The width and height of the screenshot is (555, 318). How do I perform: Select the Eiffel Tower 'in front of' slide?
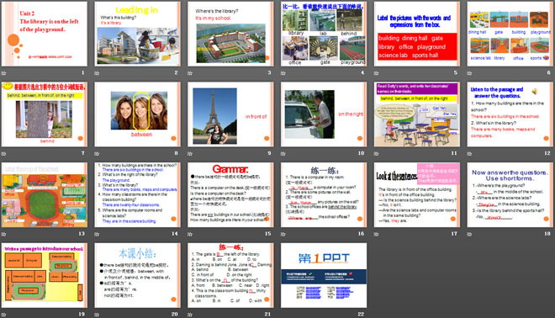click(230, 114)
